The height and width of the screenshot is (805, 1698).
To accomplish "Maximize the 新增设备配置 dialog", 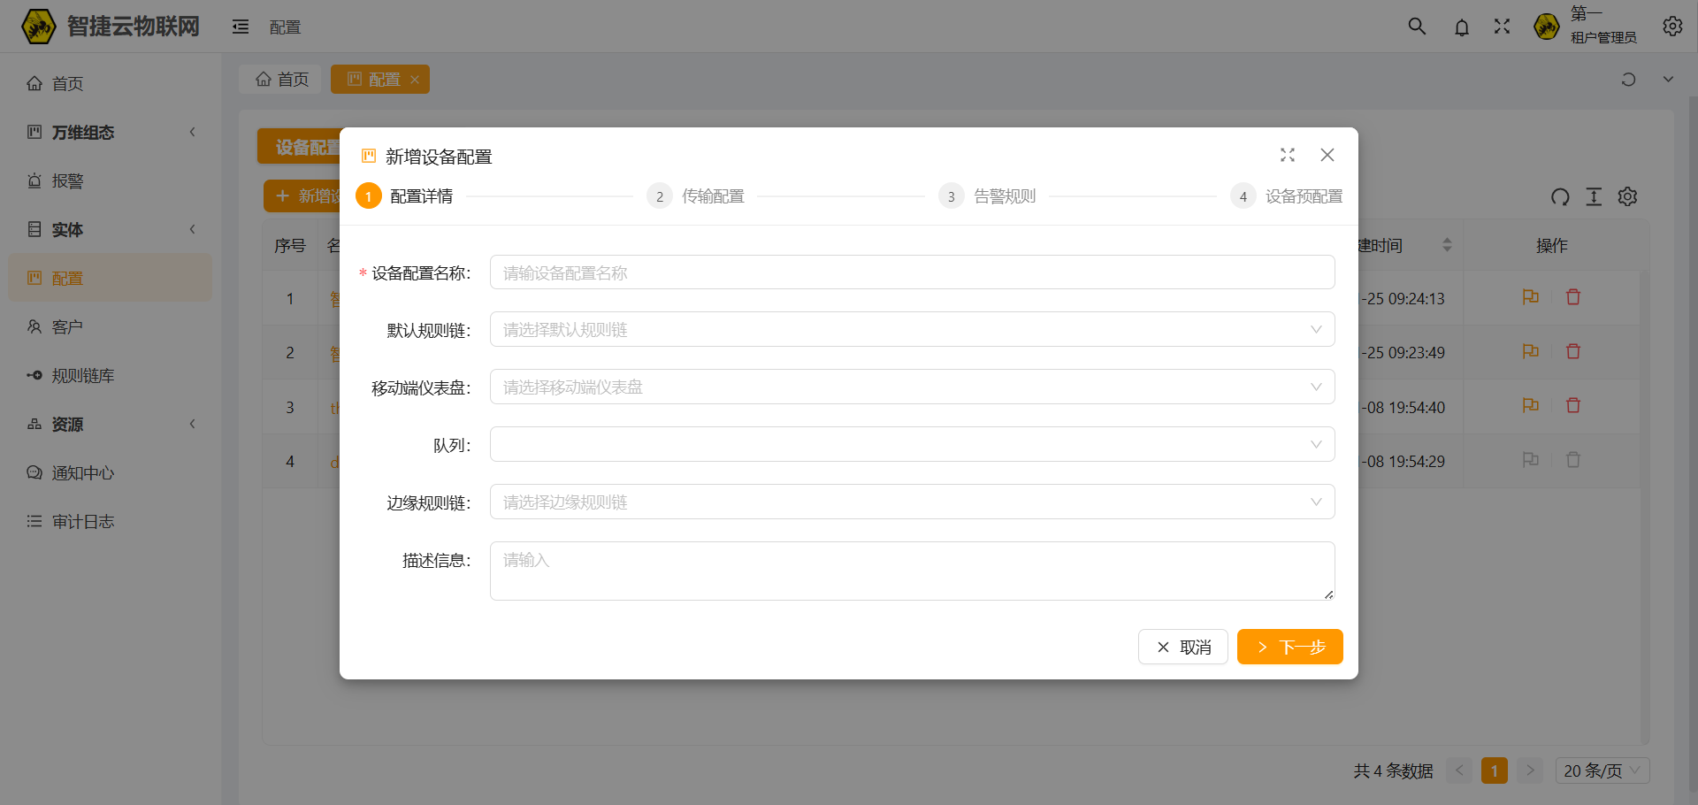I will (1288, 155).
